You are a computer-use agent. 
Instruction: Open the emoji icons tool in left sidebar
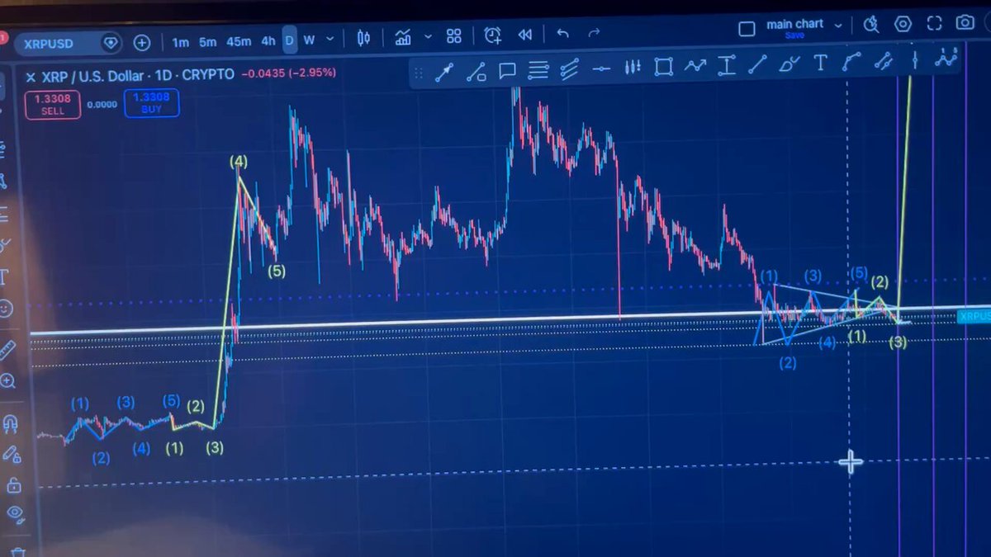pos(7,309)
